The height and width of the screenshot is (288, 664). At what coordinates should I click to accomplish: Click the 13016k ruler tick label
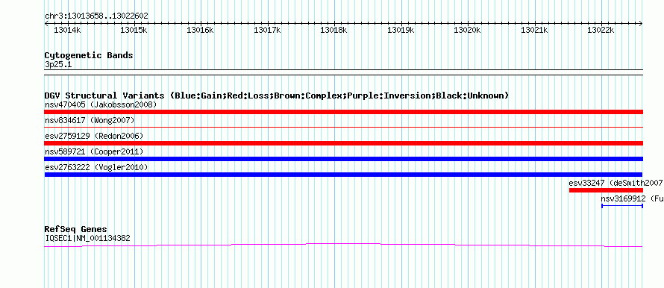200,30
